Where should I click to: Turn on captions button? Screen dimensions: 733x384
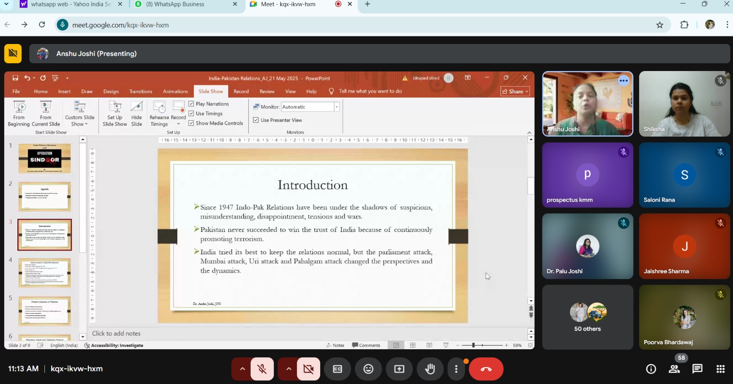pos(338,369)
